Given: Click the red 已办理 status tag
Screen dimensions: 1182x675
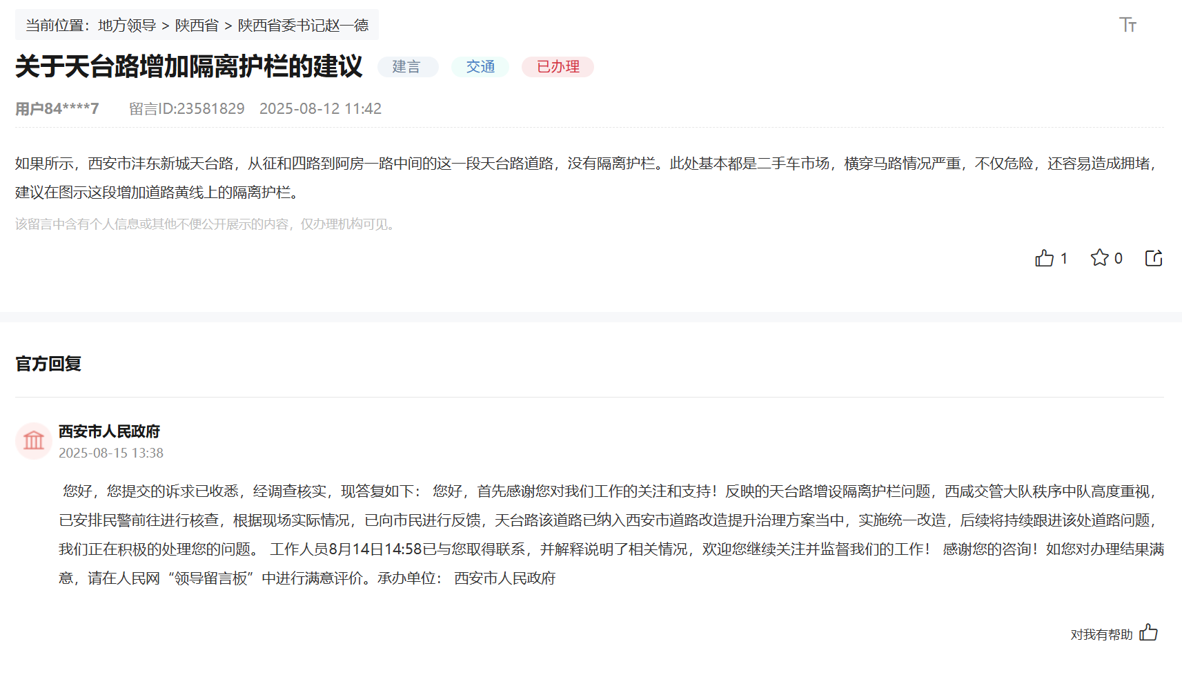Looking at the screenshot, I should click(558, 66).
